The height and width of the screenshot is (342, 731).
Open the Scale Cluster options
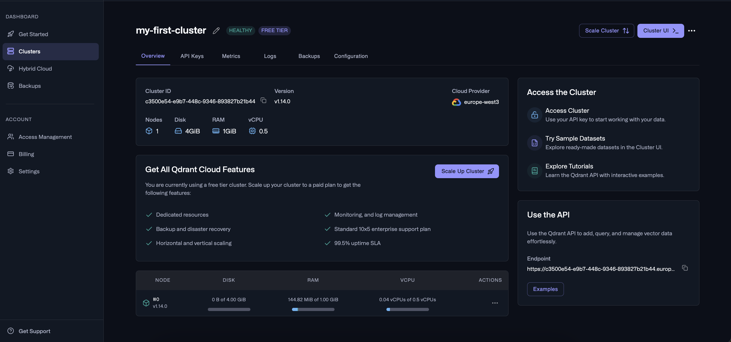[x=606, y=31]
